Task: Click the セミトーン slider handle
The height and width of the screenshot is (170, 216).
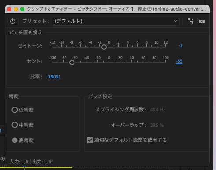Action: coord(104,47)
